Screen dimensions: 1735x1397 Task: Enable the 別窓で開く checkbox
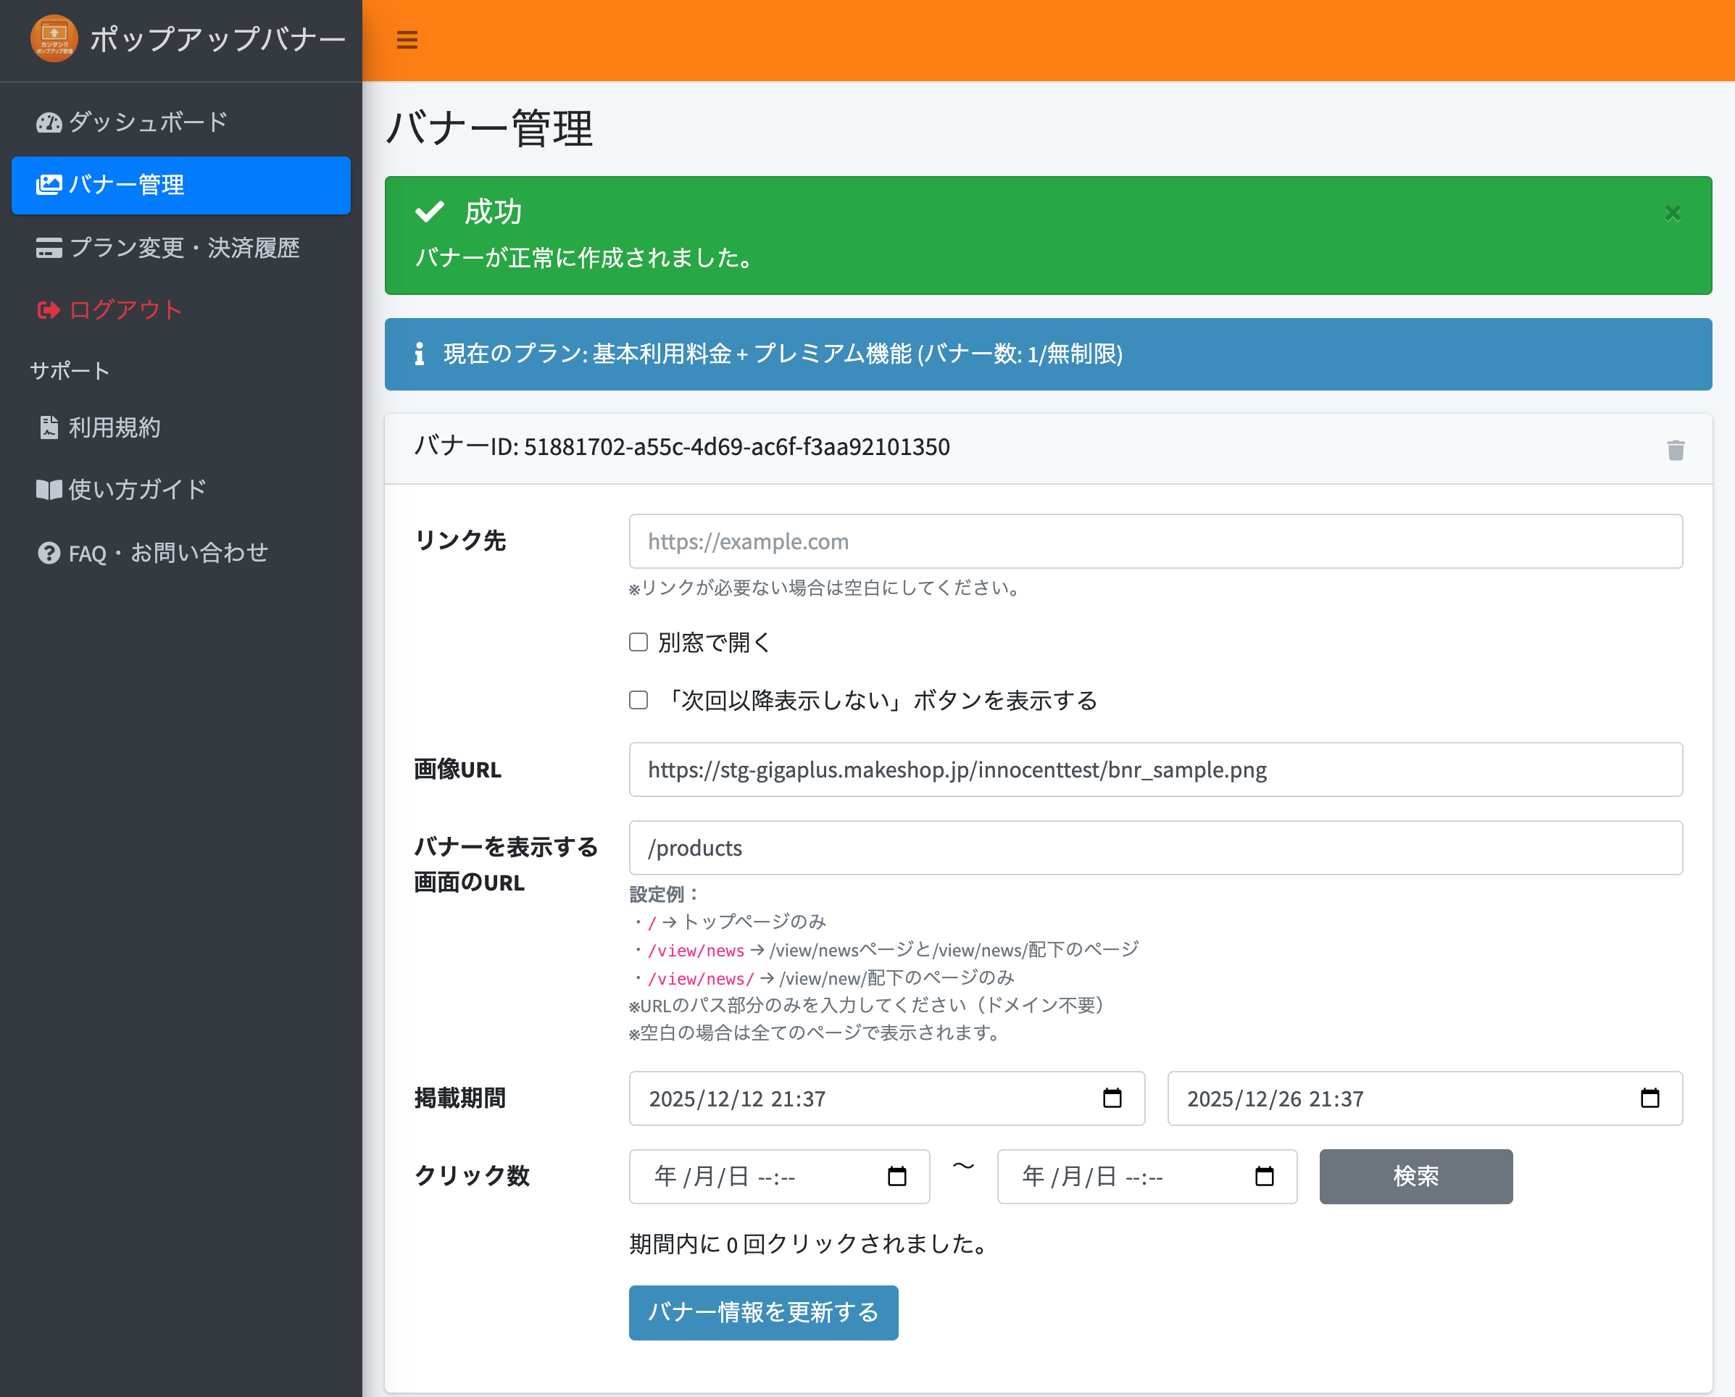tap(638, 642)
